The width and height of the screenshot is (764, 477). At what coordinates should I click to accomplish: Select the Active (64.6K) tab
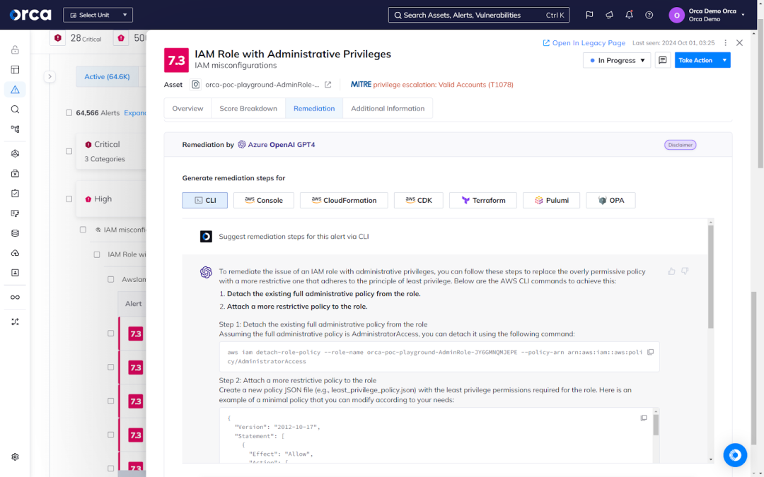pyautogui.click(x=108, y=76)
